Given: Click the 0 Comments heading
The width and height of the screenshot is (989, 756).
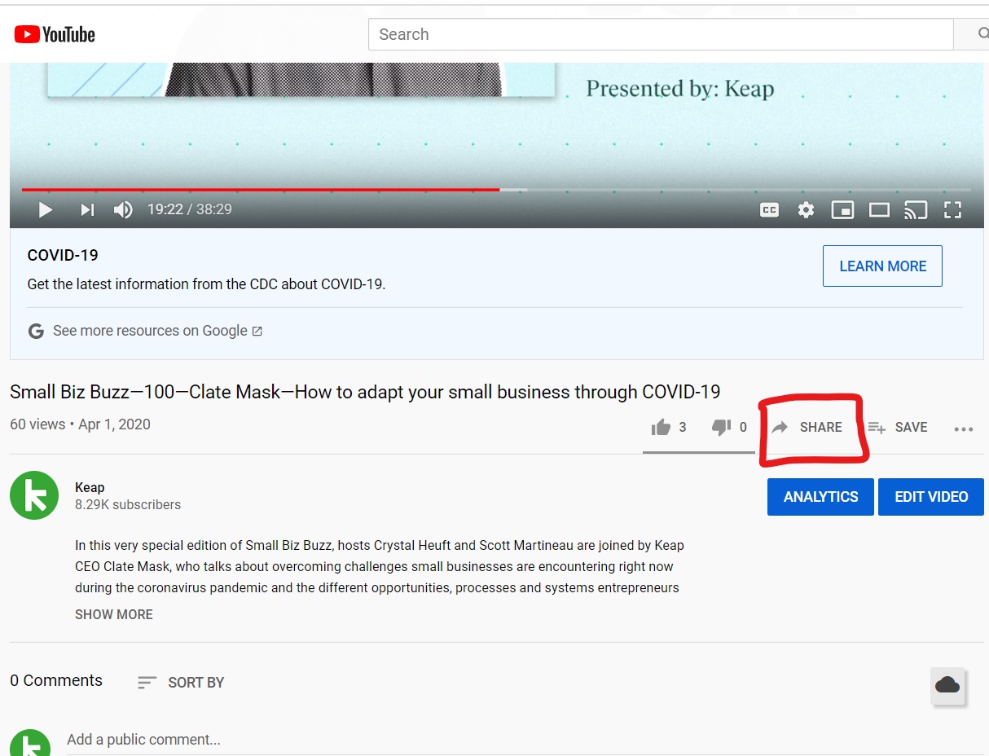Looking at the screenshot, I should (56, 680).
